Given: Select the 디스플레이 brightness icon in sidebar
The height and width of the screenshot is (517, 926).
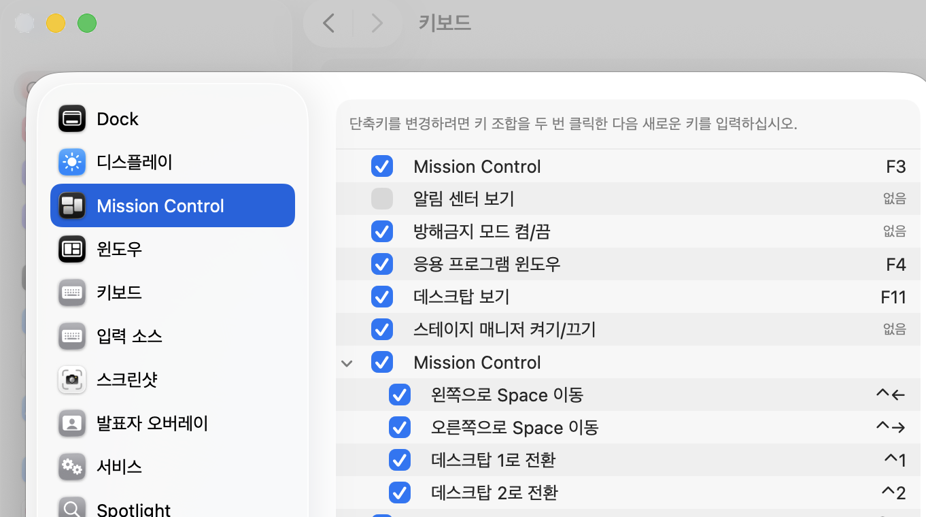Looking at the screenshot, I should point(71,162).
